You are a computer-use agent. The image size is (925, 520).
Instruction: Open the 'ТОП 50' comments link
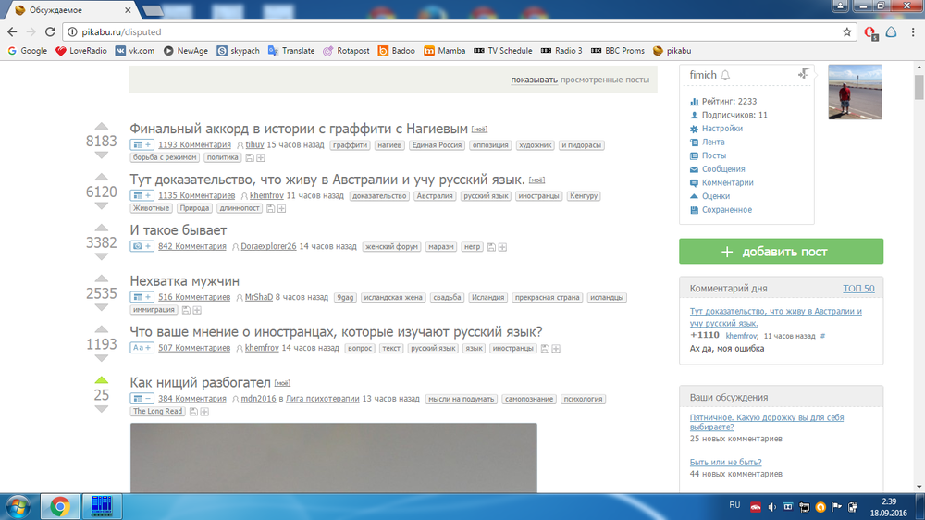pos(857,289)
